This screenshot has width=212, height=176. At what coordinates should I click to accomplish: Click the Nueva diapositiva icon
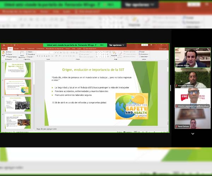[22, 54]
